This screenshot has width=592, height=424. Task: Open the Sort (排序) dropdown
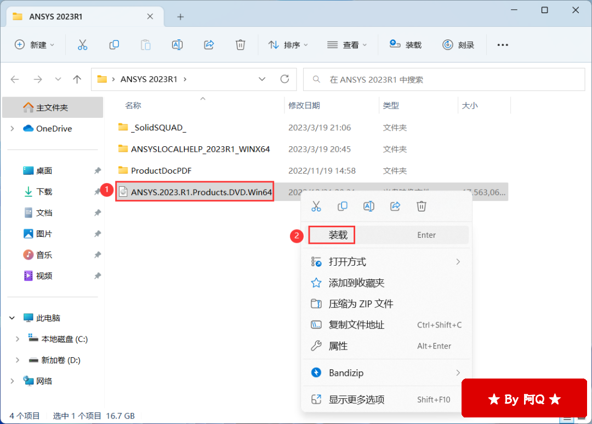click(x=288, y=45)
